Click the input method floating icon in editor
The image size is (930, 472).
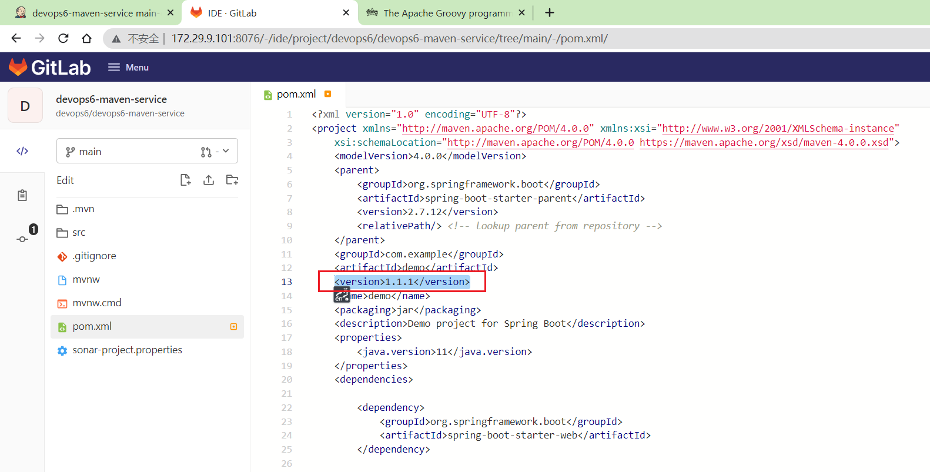pos(342,294)
